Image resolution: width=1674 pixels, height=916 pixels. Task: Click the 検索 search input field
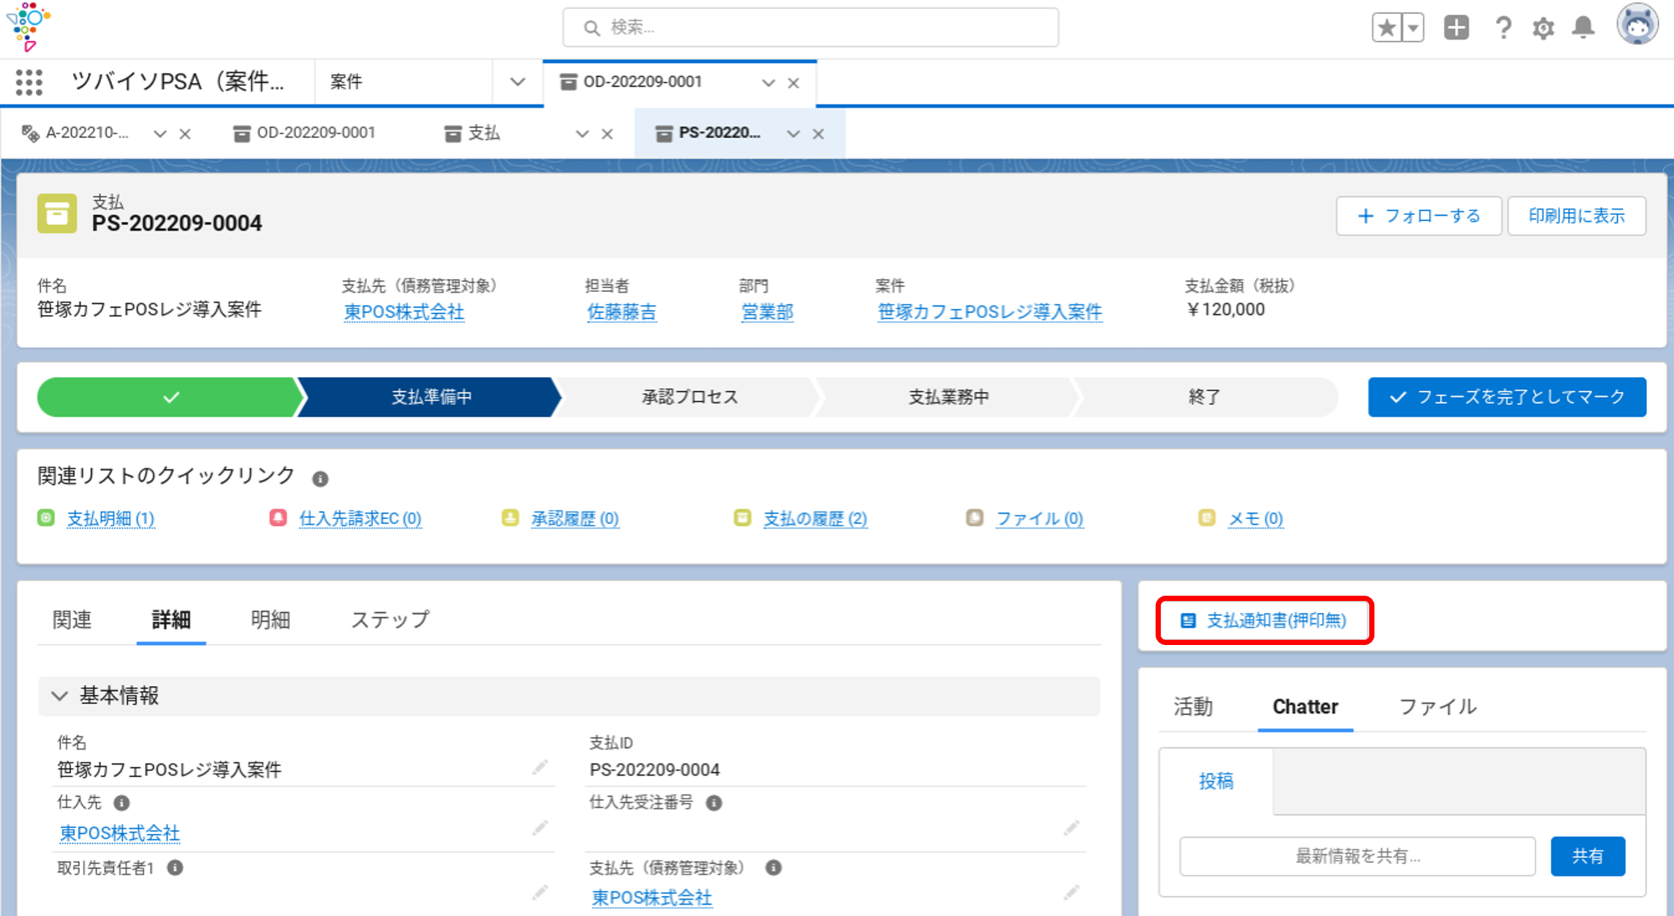[810, 28]
